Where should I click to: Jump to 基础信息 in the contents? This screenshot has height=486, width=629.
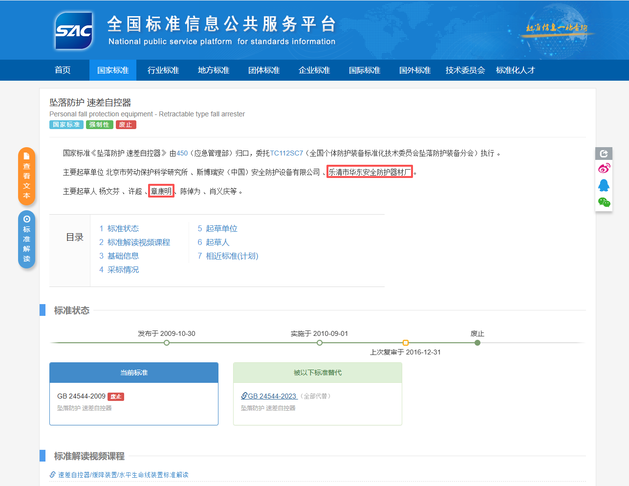pyautogui.click(x=123, y=256)
